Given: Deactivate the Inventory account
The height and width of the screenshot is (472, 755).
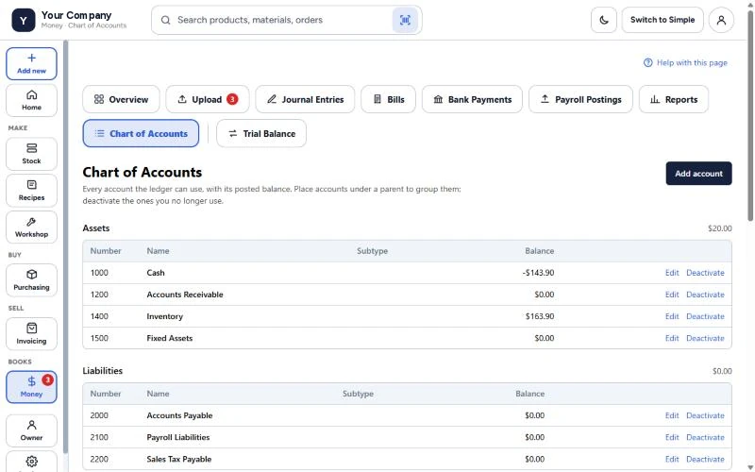Looking at the screenshot, I should pyautogui.click(x=705, y=316).
